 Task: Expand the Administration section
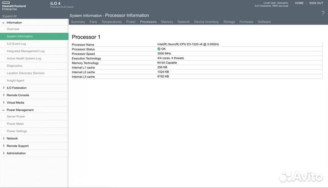pyautogui.click(x=4, y=153)
